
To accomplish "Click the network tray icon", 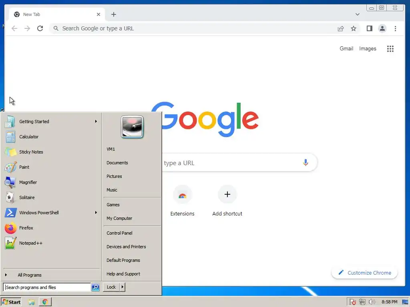I will coord(362,302).
